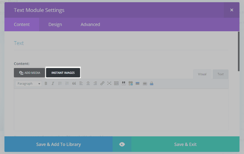The image size is (244, 154).
Task: Open the Advanced tab
Action: (x=90, y=25)
